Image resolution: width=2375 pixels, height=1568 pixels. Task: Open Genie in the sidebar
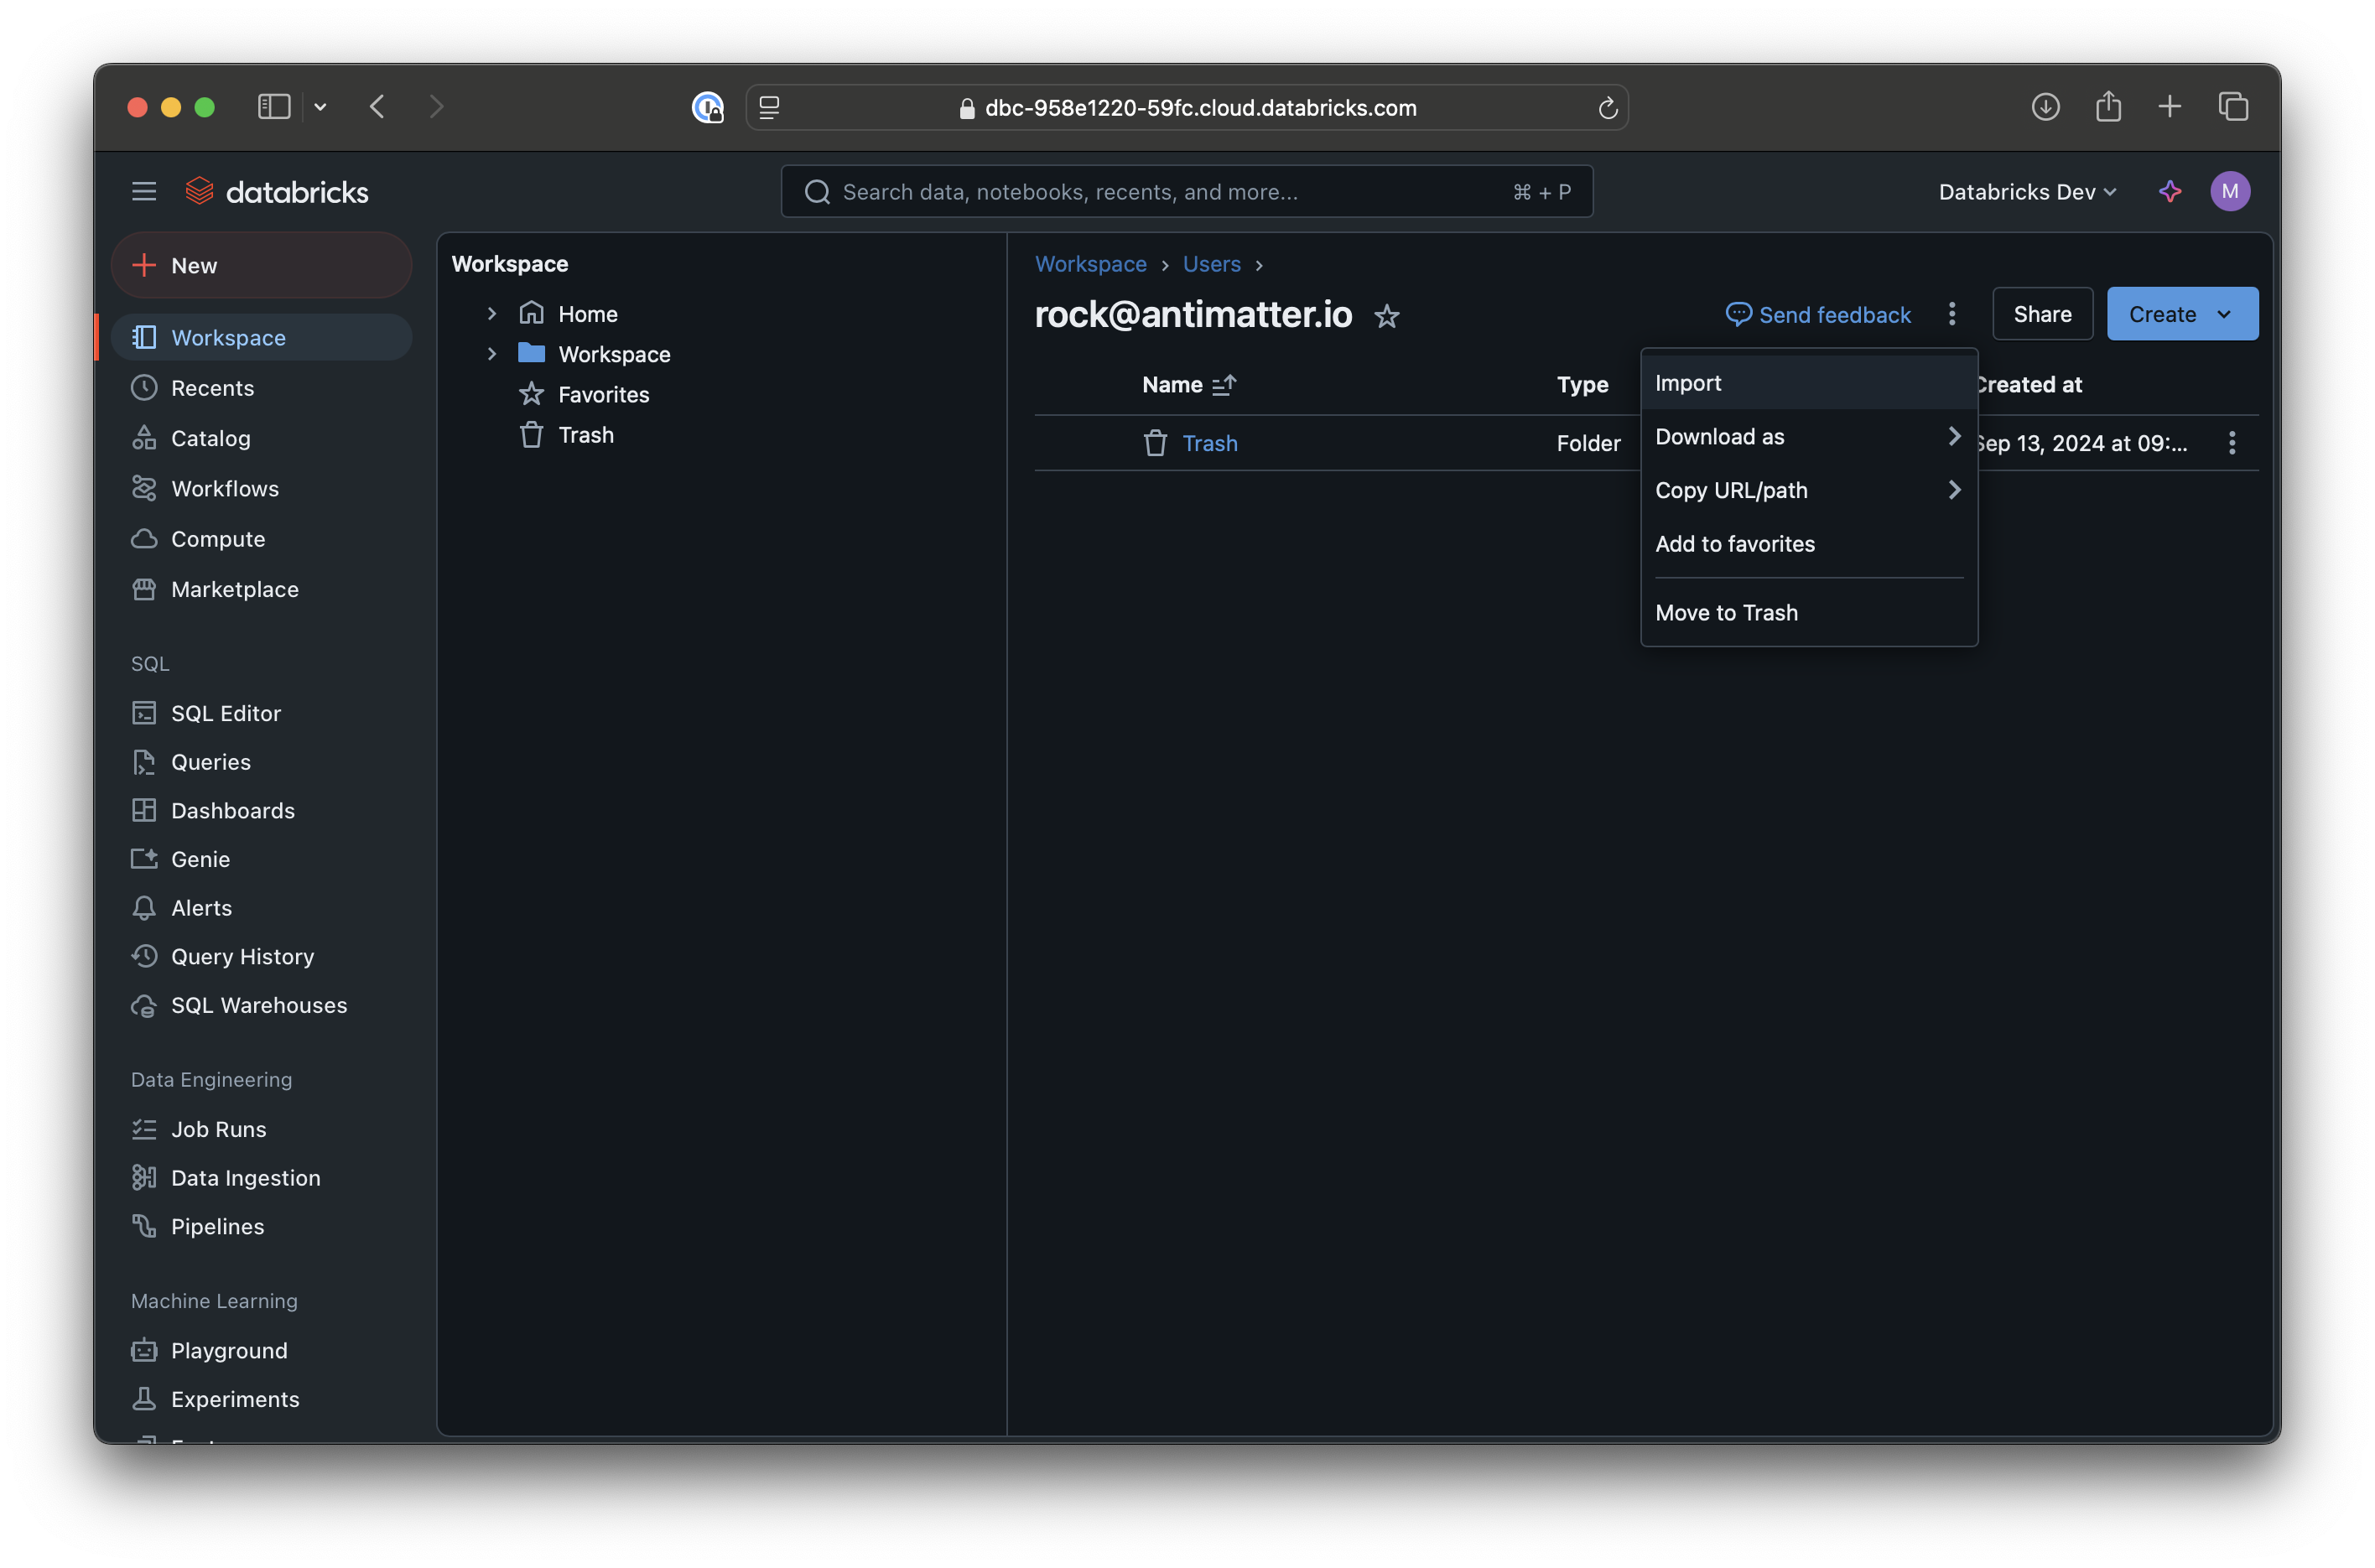point(261,859)
